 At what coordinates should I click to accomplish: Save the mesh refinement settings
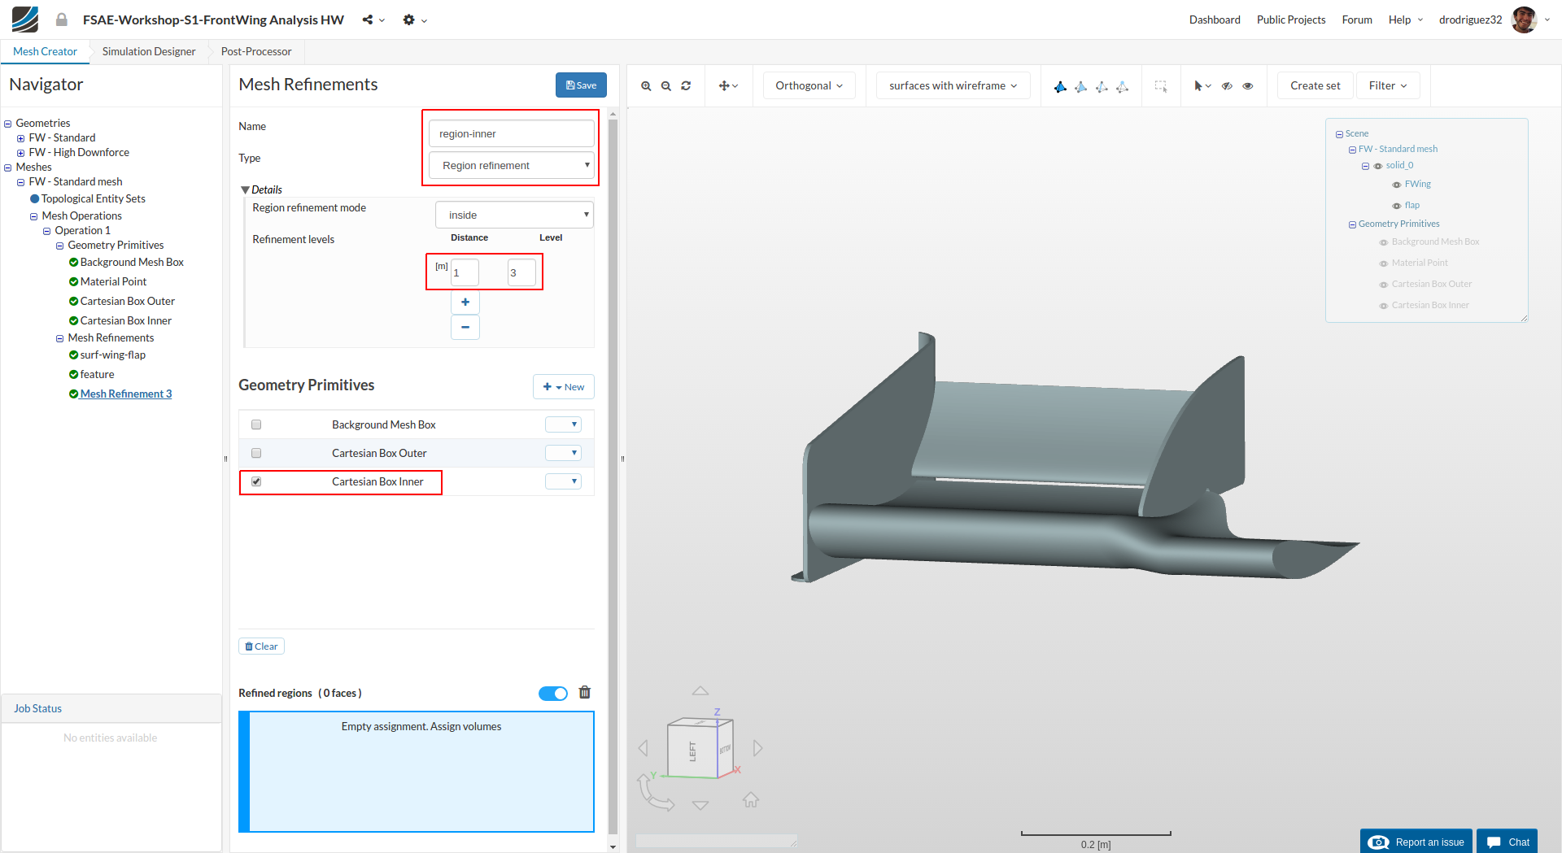tap(581, 85)
